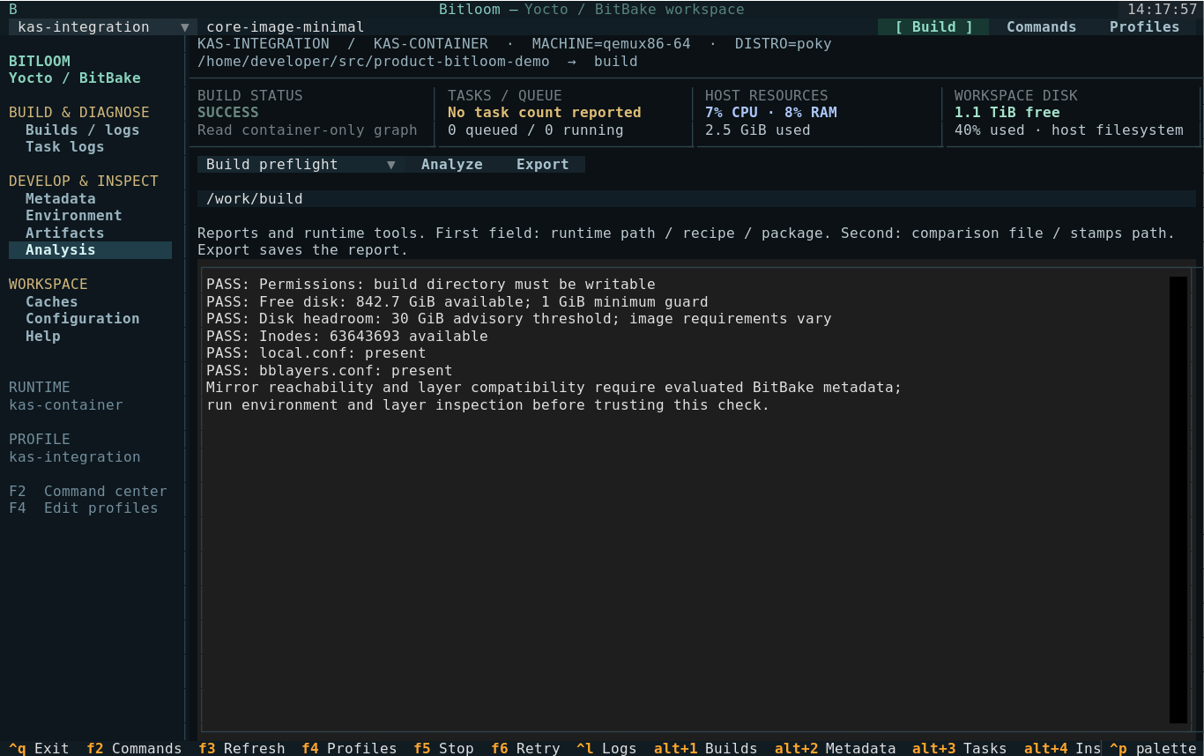Click alt+3 Tasks in footer
The image size is (1204, 756).
pos(959,748)
